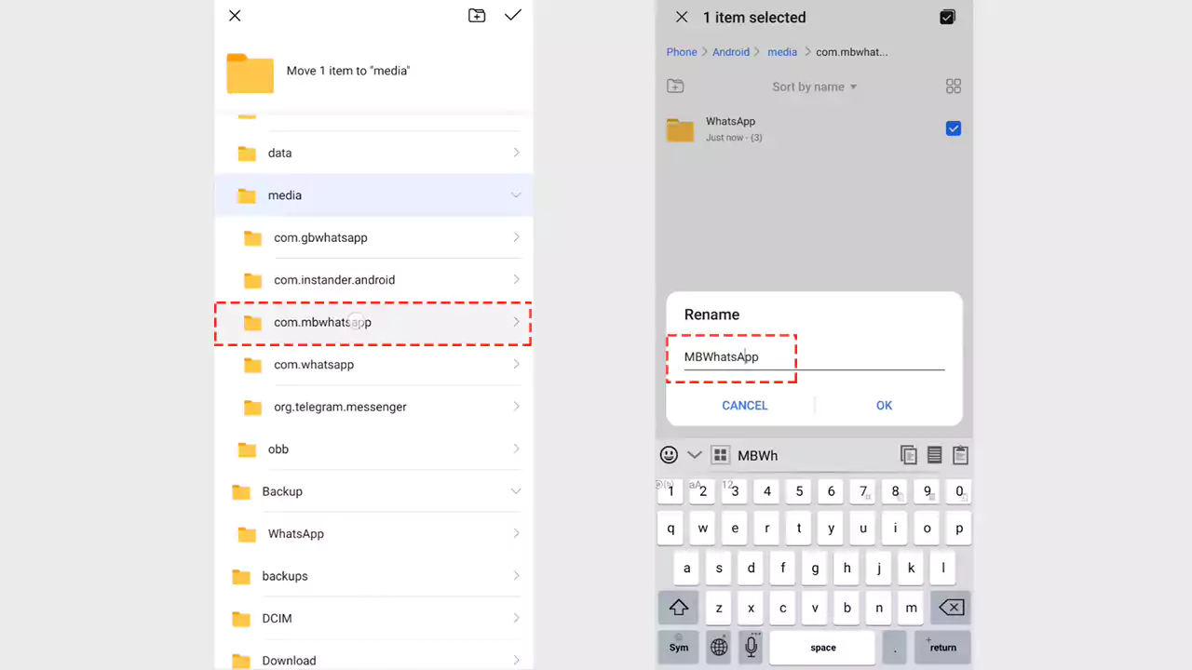1192x670 pixels.
Task: Go to Android in breadcrumb
Action: 731,52
